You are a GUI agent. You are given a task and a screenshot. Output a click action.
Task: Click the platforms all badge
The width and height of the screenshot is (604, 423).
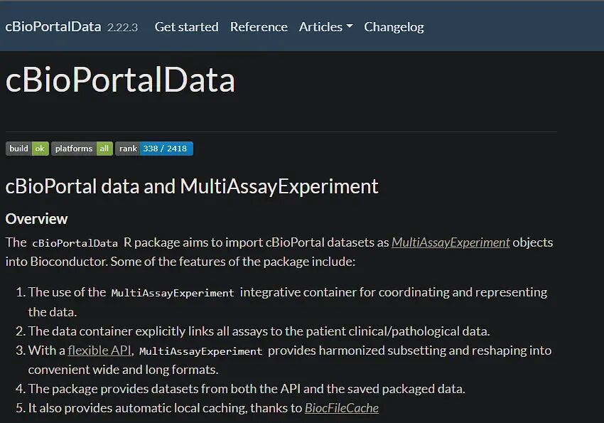coord(82,149)
